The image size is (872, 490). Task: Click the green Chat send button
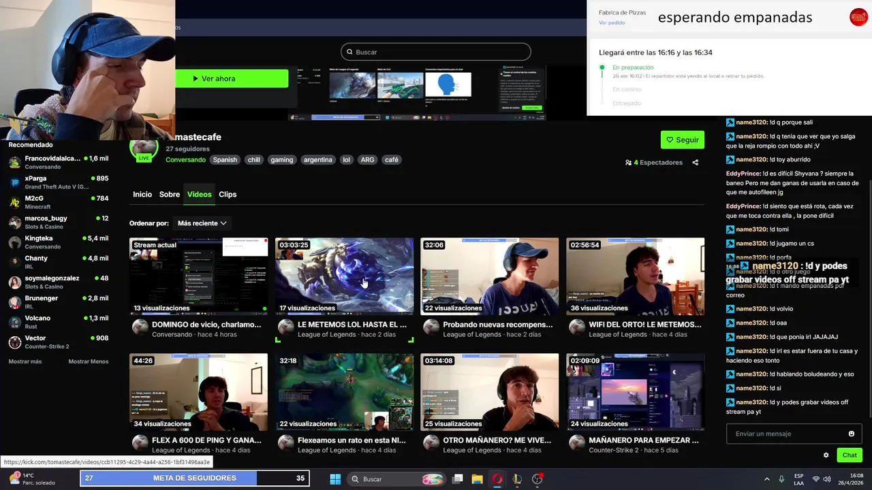pyautogui.click(x=850, y=455)
